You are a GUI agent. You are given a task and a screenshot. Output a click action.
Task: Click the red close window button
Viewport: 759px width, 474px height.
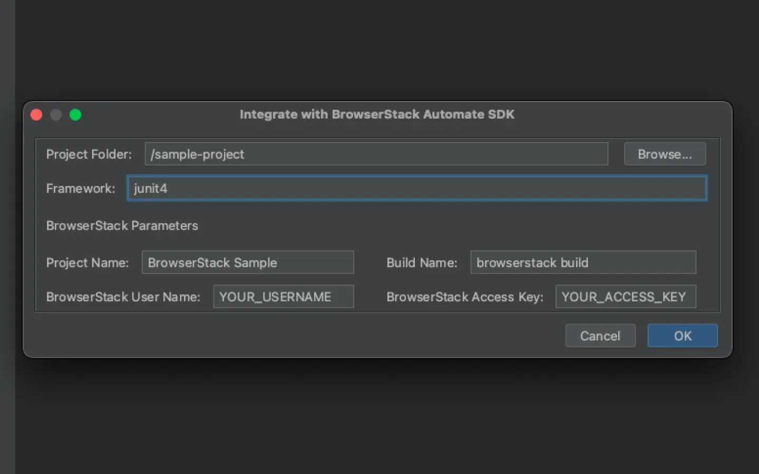coord(36,115)
